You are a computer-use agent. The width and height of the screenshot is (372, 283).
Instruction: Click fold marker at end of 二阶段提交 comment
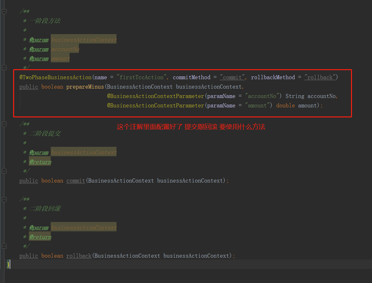click(x=4, y=171)
